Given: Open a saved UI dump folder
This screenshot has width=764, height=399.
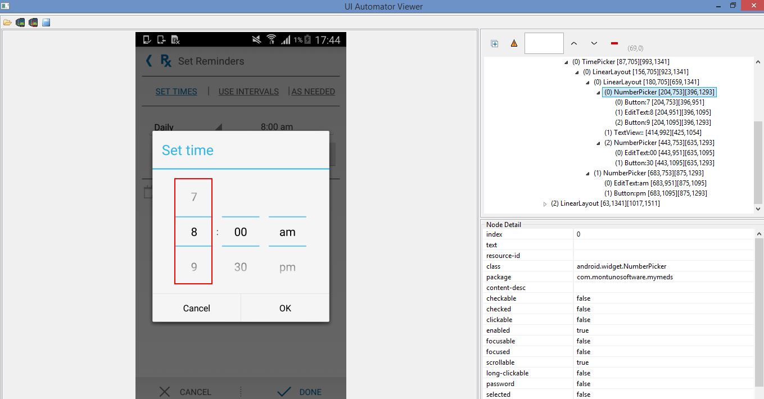Looking at the screenshot, I should pos(7,22).
